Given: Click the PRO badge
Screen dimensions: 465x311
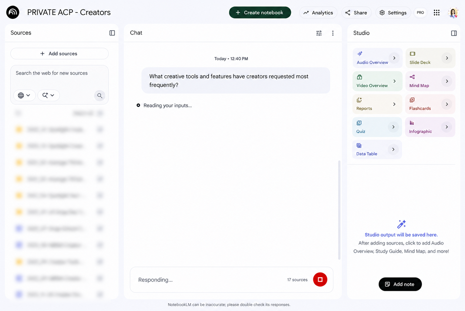Looking at the screenshot, I should point(420,13).
